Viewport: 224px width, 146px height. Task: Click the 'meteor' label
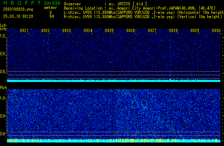coord(51,7)
